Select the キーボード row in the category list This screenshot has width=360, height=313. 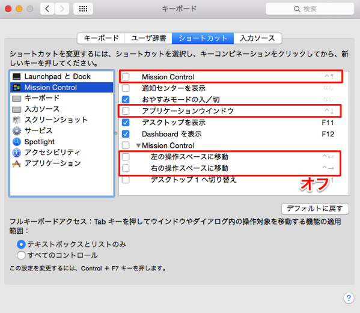(x=62, y=98)
